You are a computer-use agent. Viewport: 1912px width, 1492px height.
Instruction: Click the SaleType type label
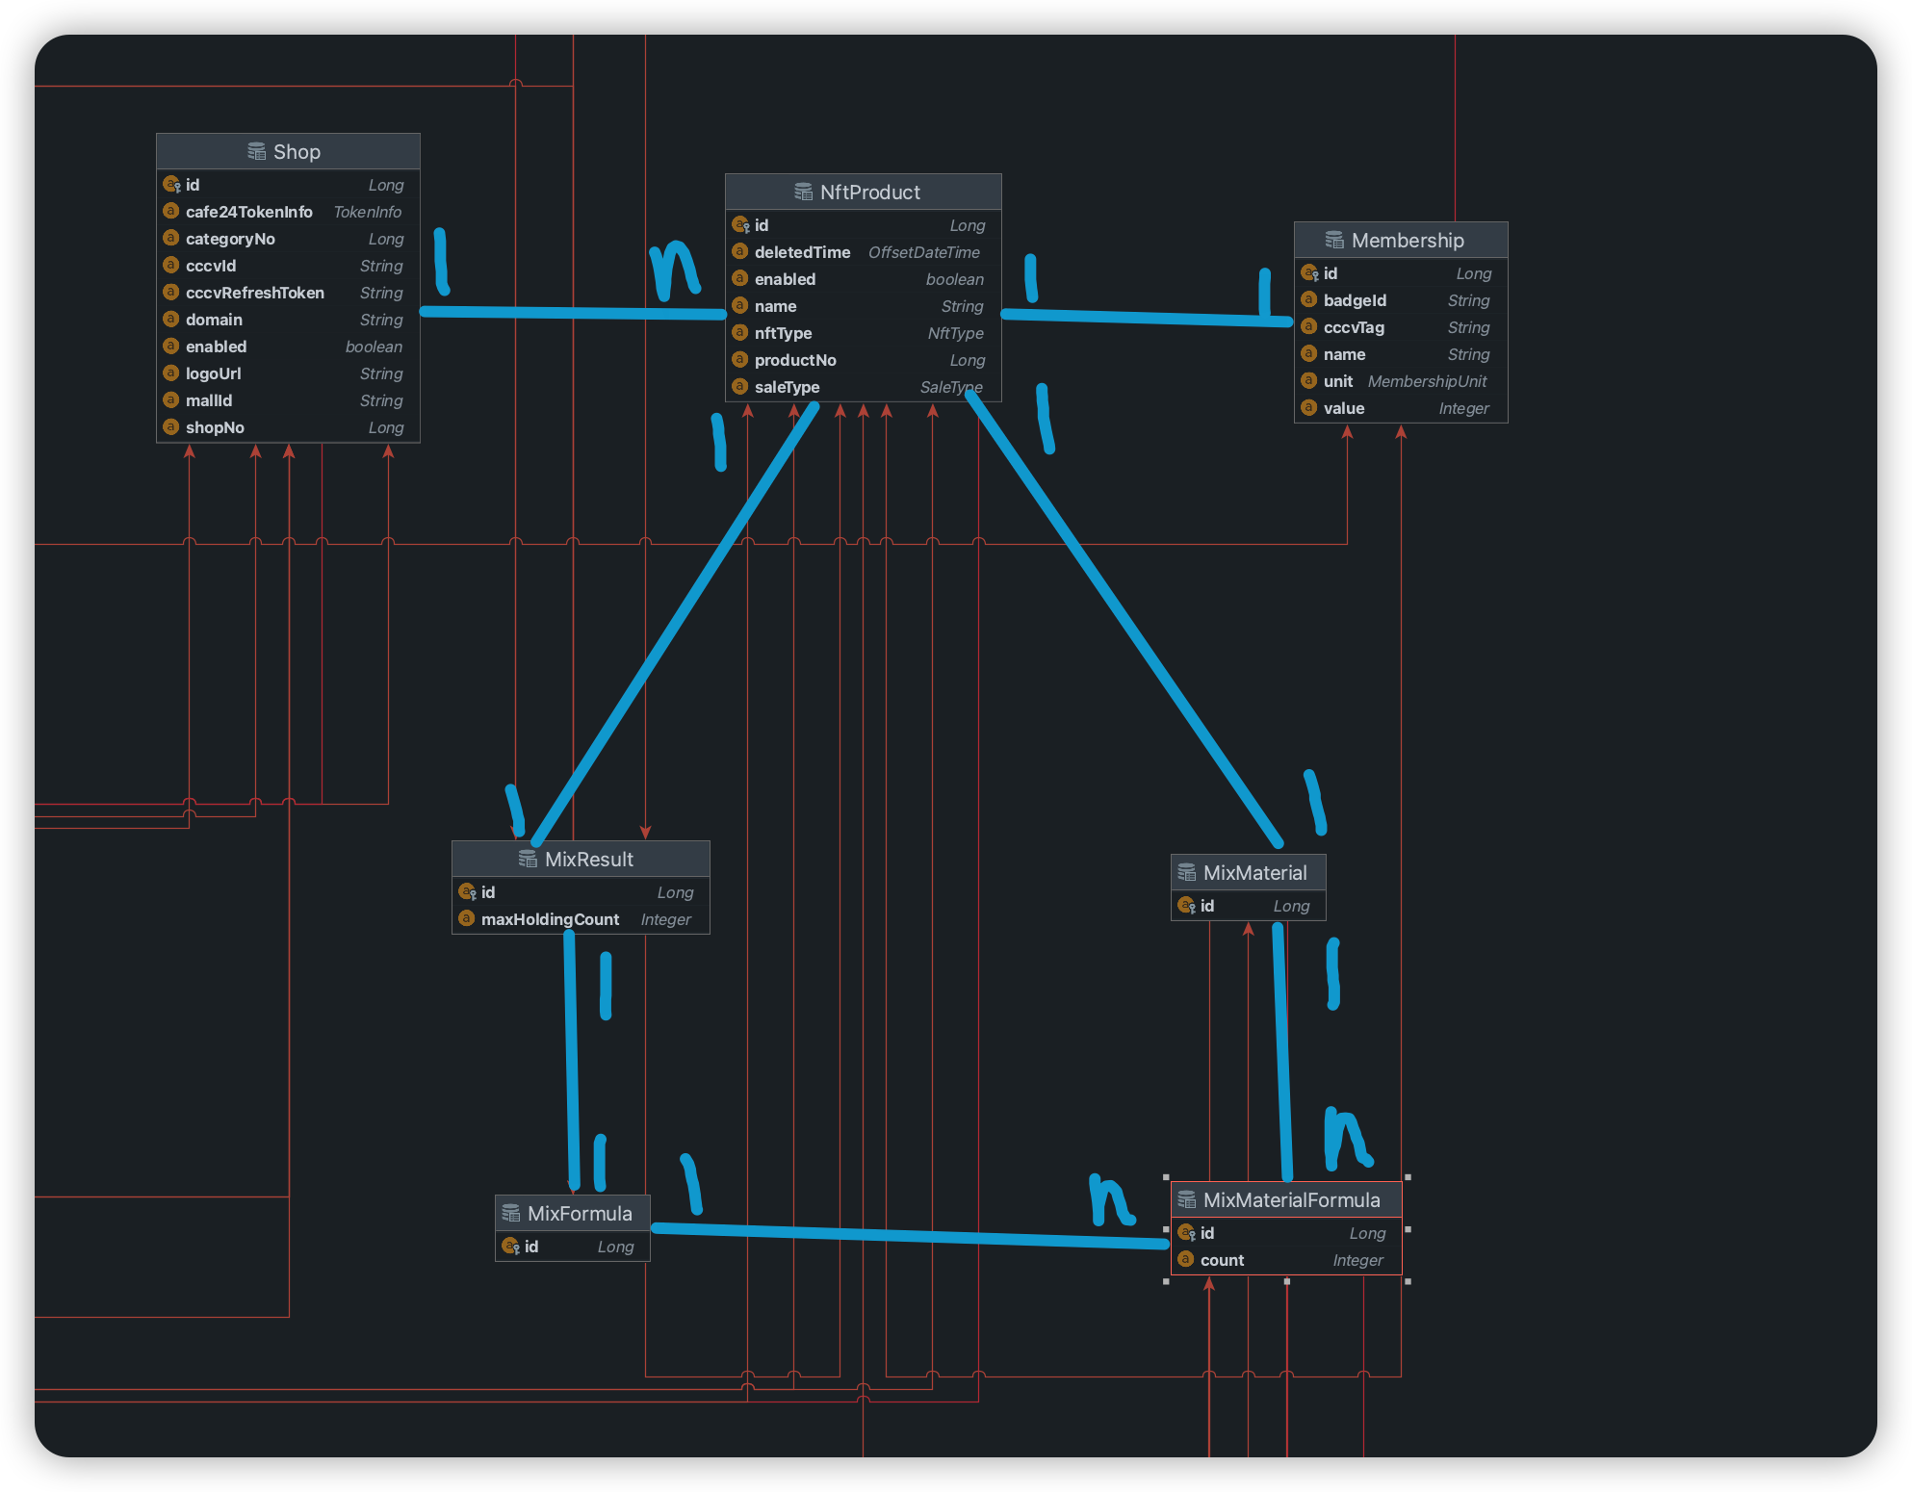[951, 387]
